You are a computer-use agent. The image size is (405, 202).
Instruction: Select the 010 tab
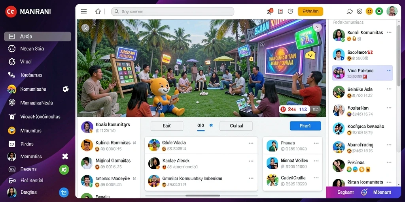(x=201, y=126)
